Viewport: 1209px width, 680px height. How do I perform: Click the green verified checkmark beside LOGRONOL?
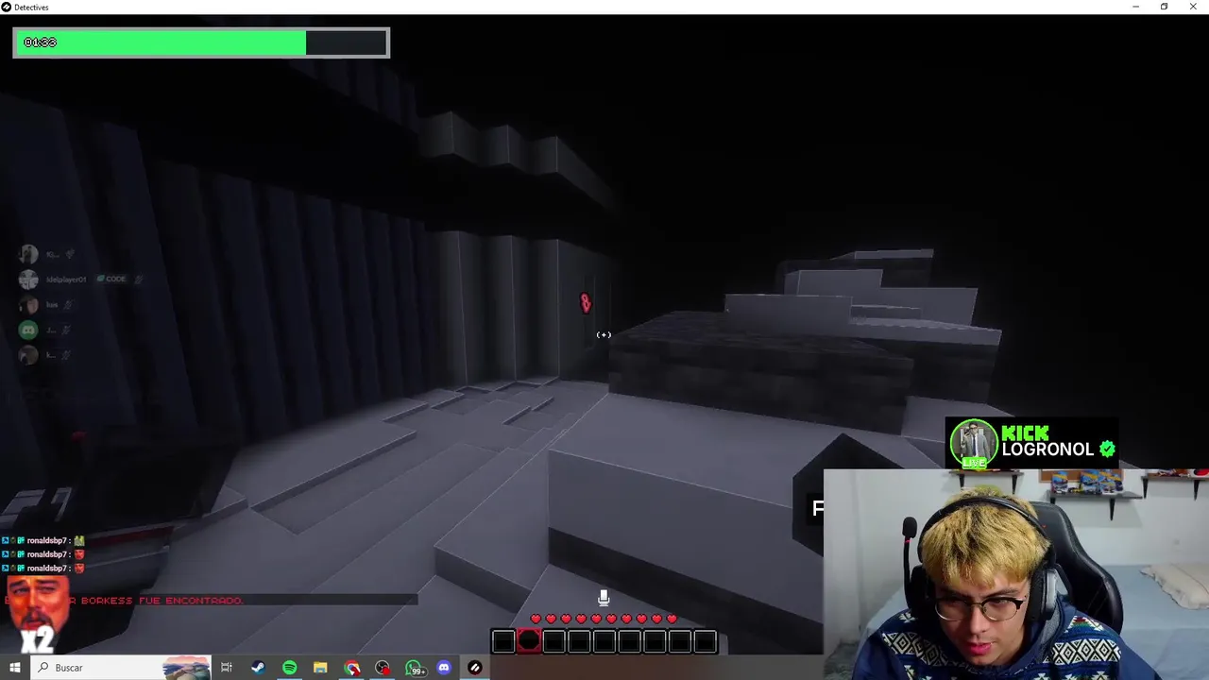(x=1107, y=450)
